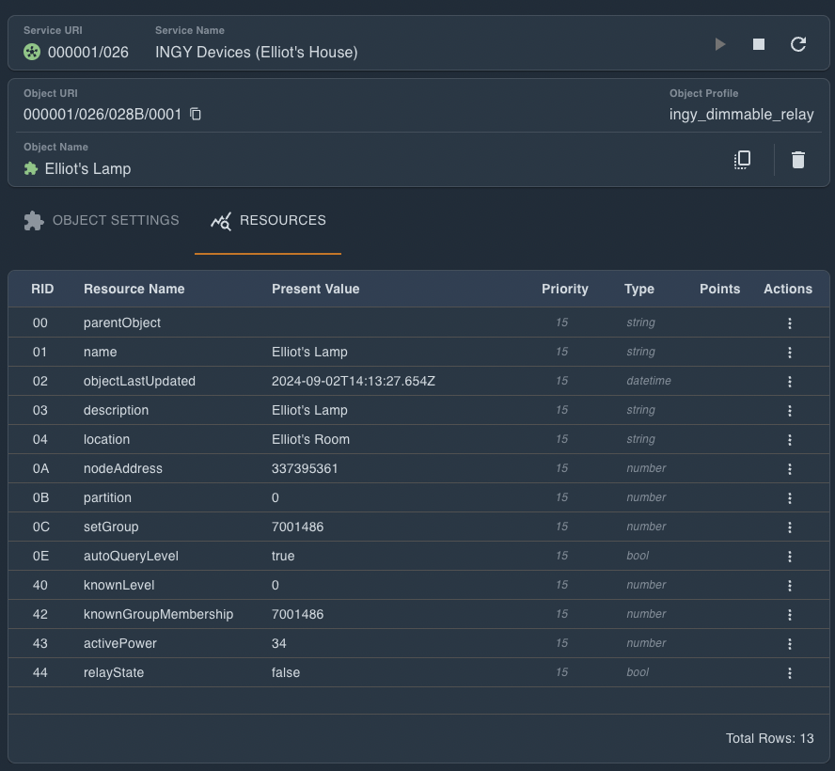Screen dimensions: 835x771
Task: Select the Resources tab
Action: click(268, 221)
